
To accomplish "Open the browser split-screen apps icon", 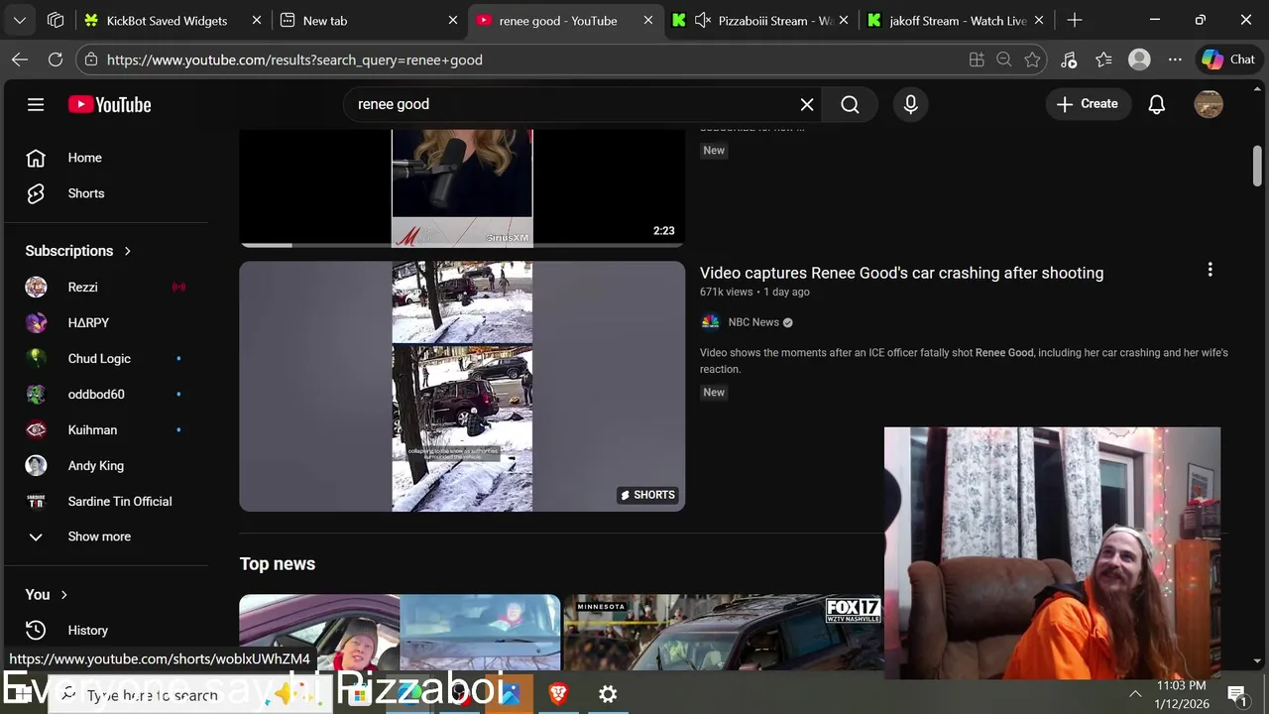I will coord(977,59).
